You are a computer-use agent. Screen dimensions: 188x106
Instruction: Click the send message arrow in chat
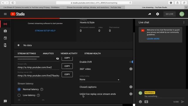pos(183,102)
